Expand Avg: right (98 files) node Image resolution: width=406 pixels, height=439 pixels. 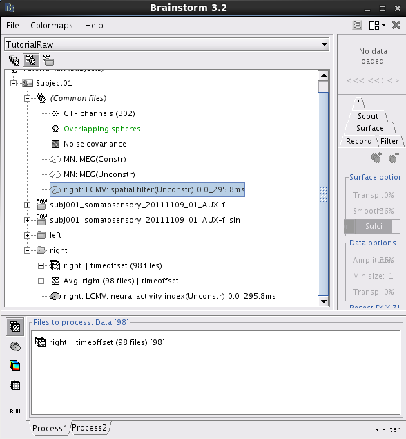click(41, 281)
